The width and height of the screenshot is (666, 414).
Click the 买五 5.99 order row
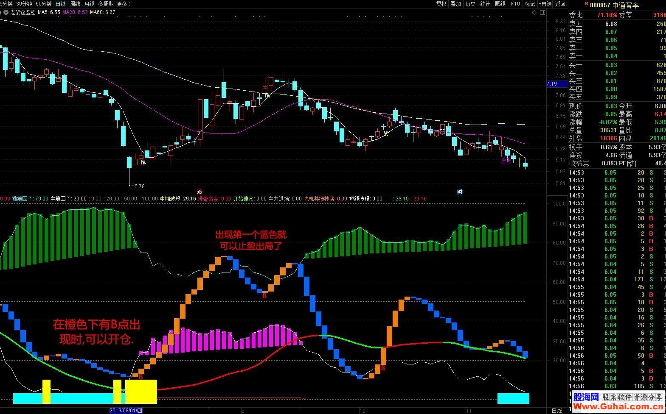pyautogui.click(x=617, y=97)
